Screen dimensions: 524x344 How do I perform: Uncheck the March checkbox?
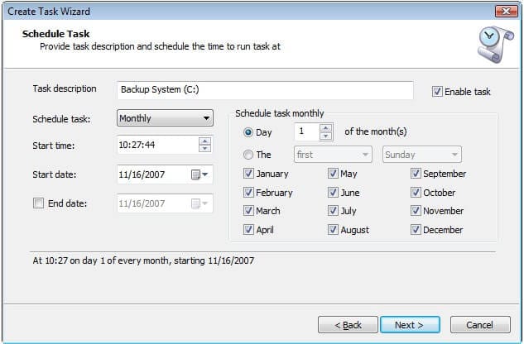click(248, 211)
